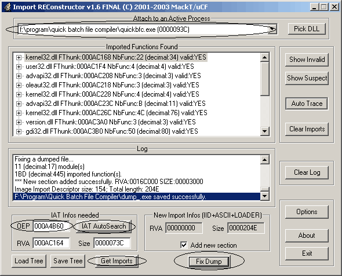
Task: Click the Get Imports button
Action: [117, 261]
